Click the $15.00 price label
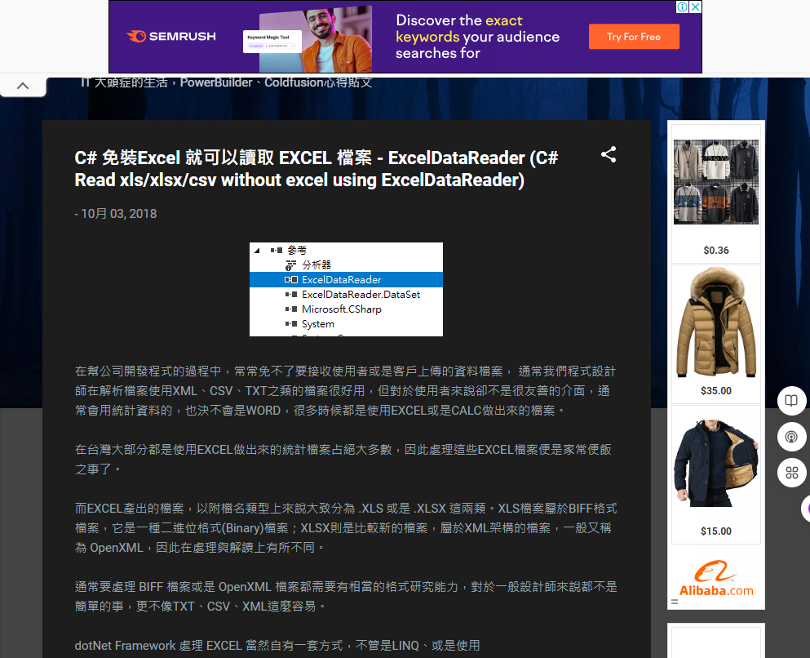This screenshot has width=810, height=658. pos(716,531)
